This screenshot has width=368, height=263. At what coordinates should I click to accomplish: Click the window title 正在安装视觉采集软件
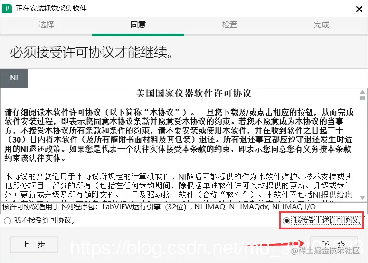pos(51,9)
